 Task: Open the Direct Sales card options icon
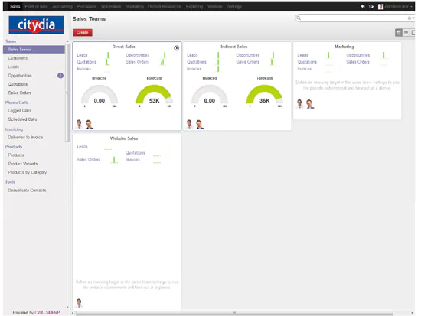(x=176, y=48)
